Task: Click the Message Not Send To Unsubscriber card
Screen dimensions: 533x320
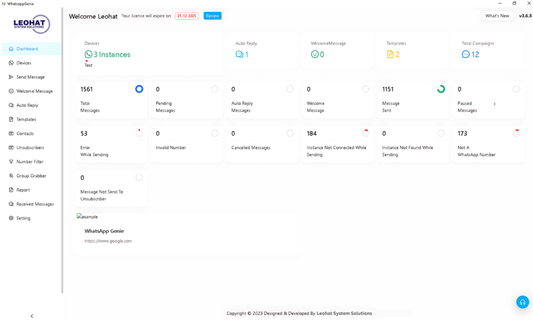Action: tap(111, 188)
